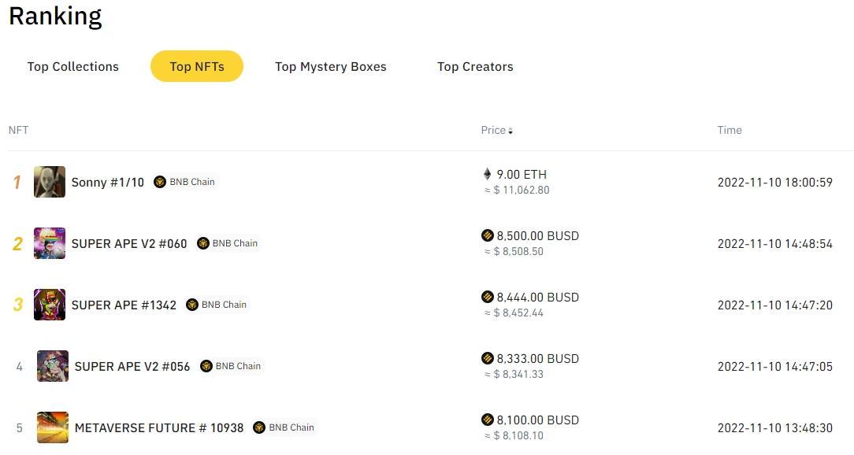
Task: Open SUPER APE V2 #060 thumbnail
Action: [x=50, y=243]
